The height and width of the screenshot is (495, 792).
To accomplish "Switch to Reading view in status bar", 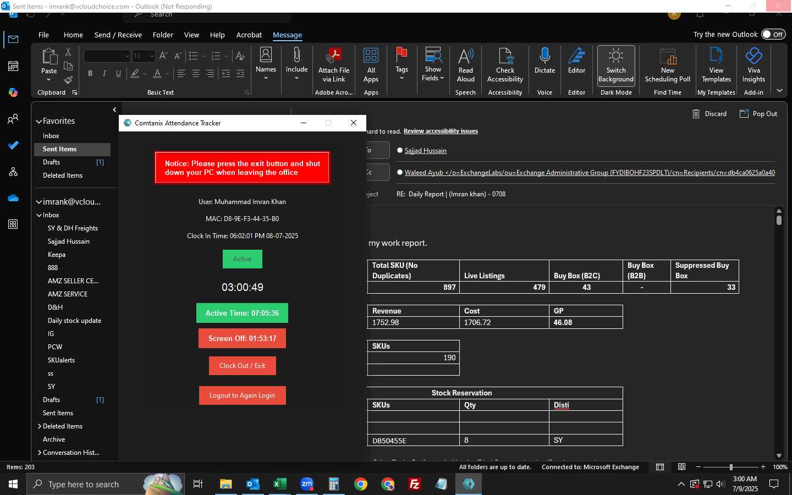I will click(681, 467).
